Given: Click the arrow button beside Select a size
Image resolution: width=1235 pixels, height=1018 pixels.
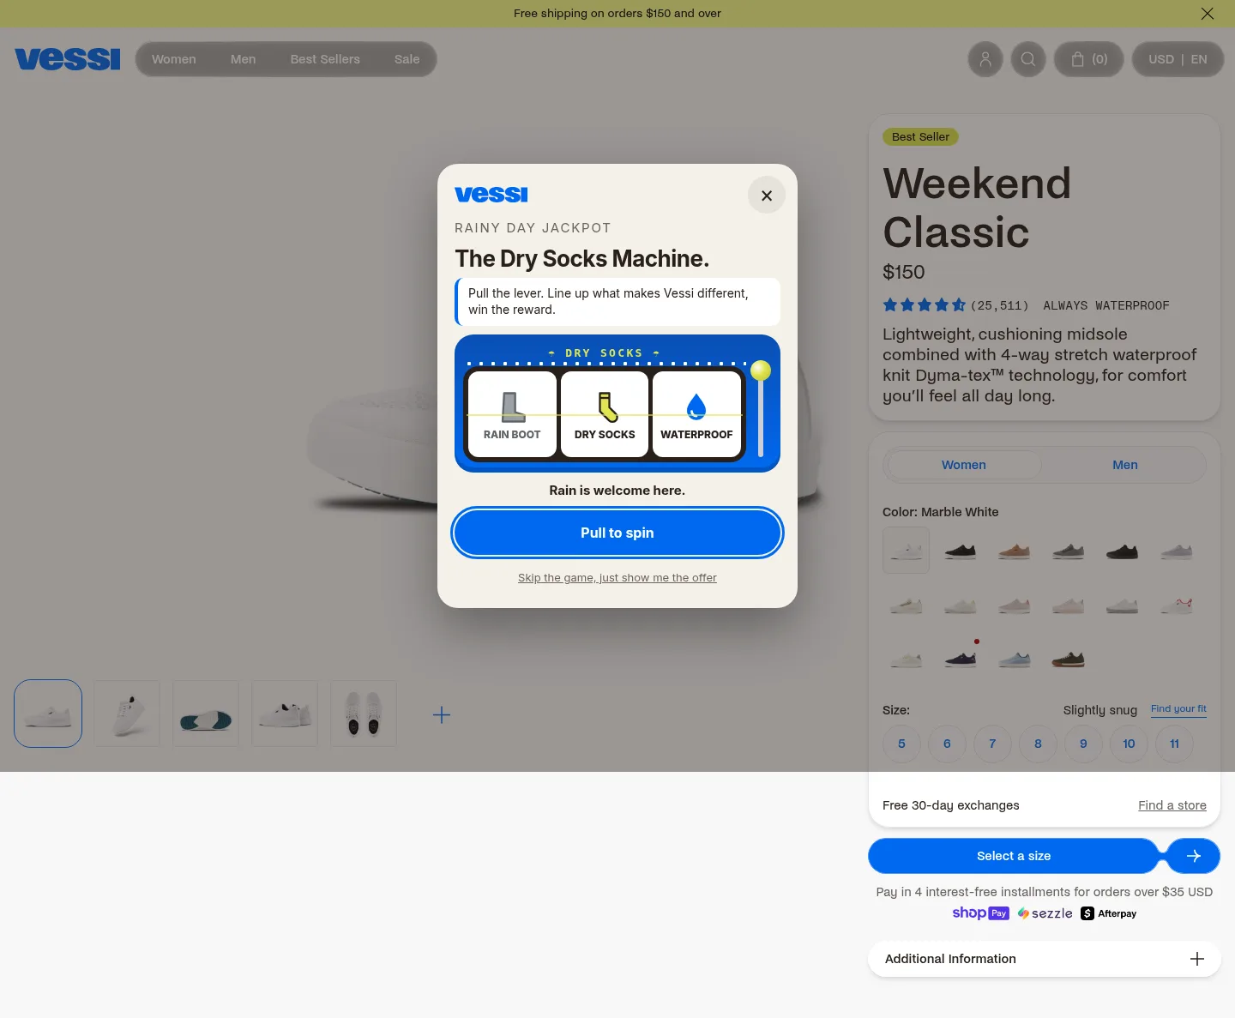Looking at the screenshot, I should coord(1194,856).
